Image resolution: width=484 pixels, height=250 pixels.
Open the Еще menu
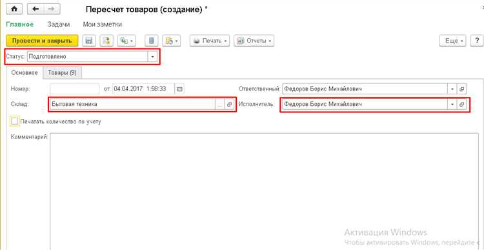coord(452,41)
